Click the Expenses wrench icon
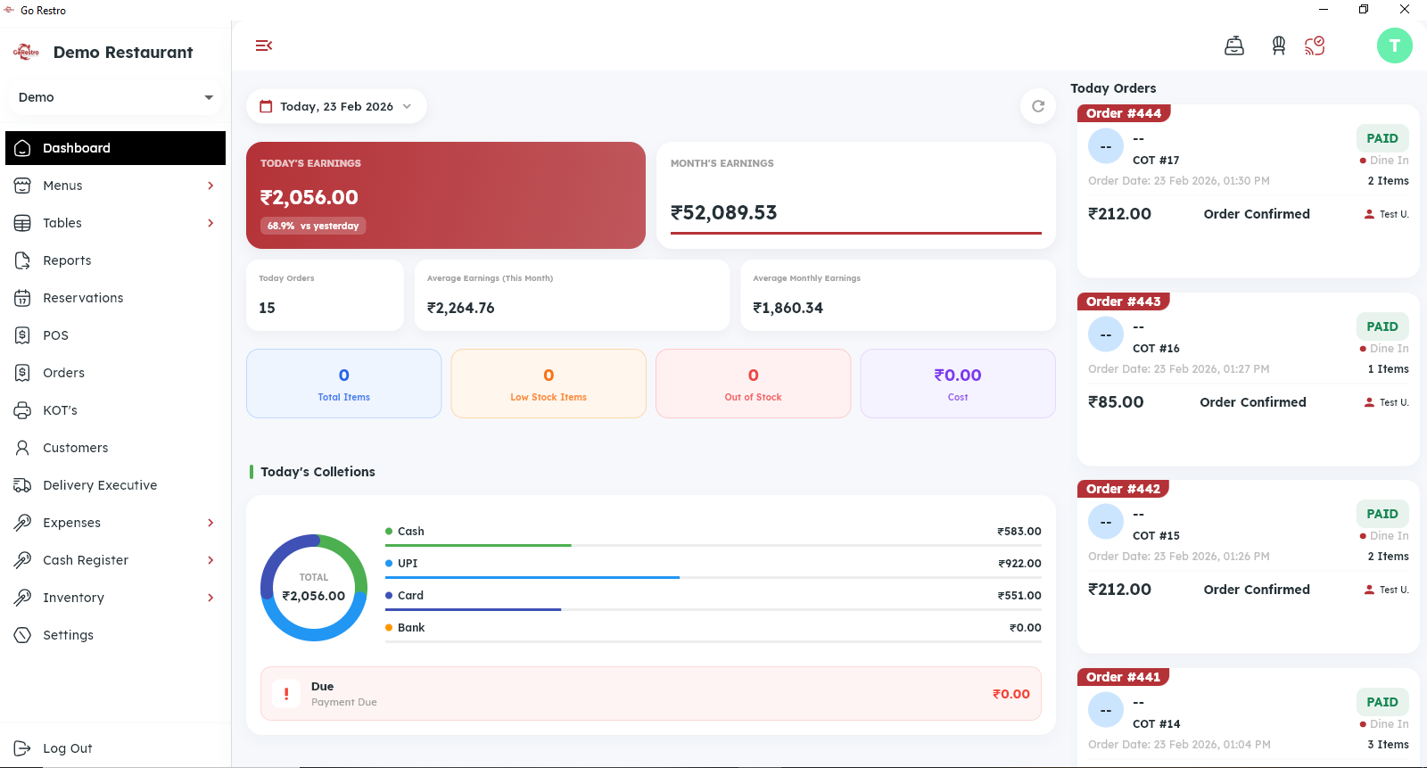Viewport: 1427px width, 768px height. [x=23, y=523]
